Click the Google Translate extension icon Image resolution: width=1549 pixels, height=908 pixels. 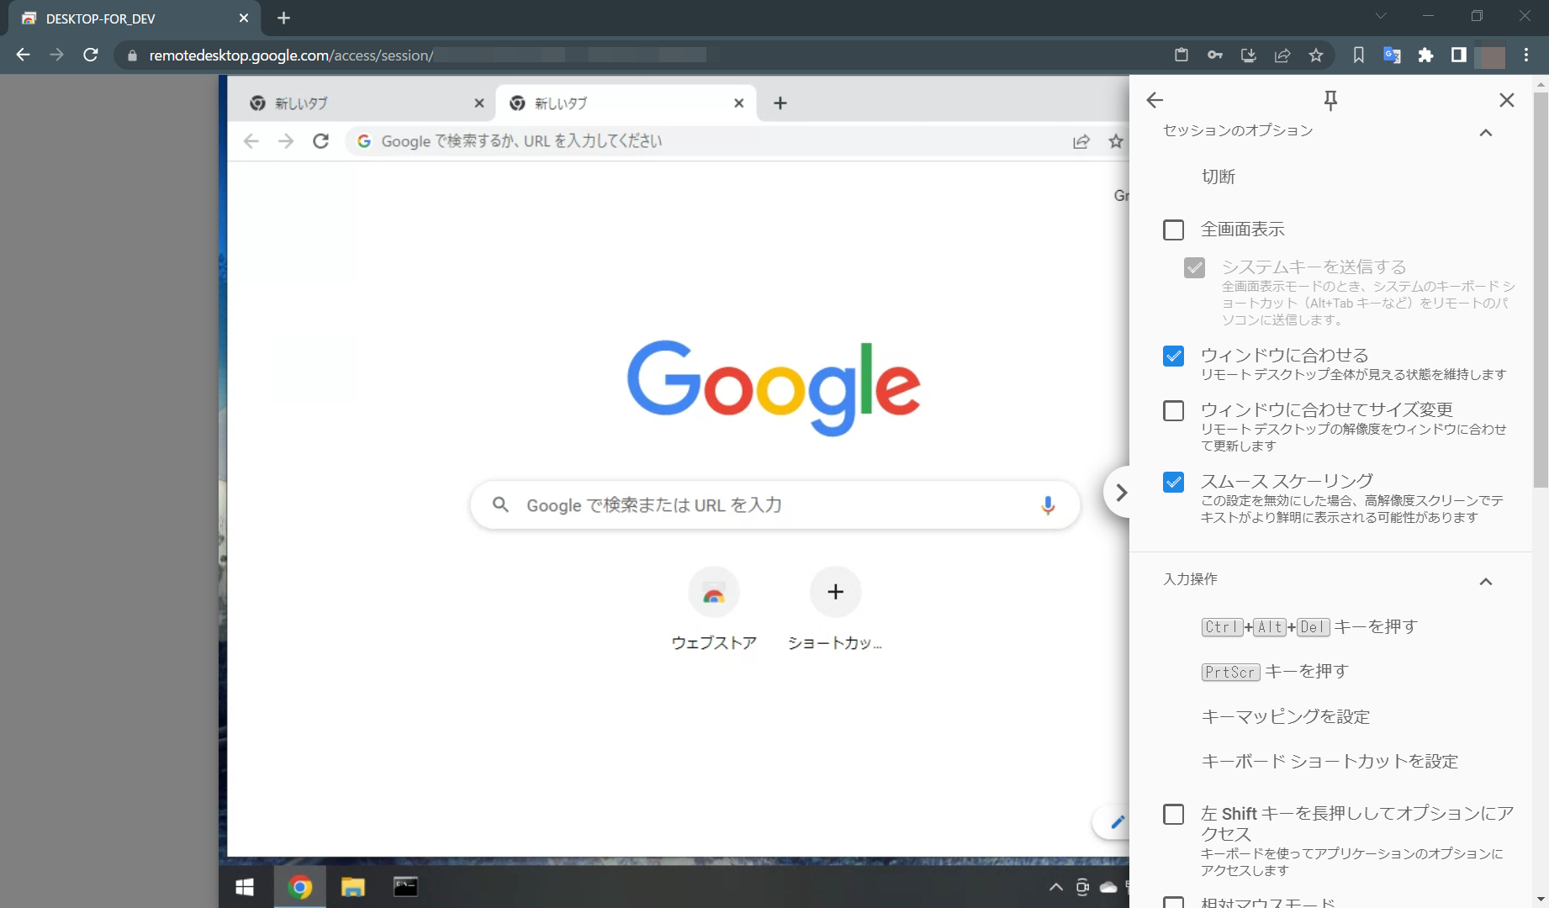tap(1393, 55)
